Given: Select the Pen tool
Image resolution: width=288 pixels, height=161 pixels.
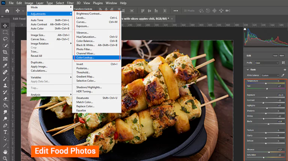Looking at the screenshot, I should [x=5, y=125].
